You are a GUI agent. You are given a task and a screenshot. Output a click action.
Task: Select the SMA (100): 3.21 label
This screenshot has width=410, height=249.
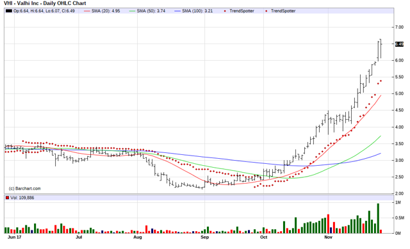pos(197,11)
